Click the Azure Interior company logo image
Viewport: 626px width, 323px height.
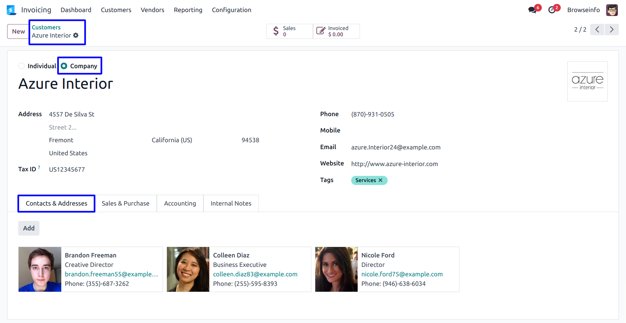click(587, 82)
